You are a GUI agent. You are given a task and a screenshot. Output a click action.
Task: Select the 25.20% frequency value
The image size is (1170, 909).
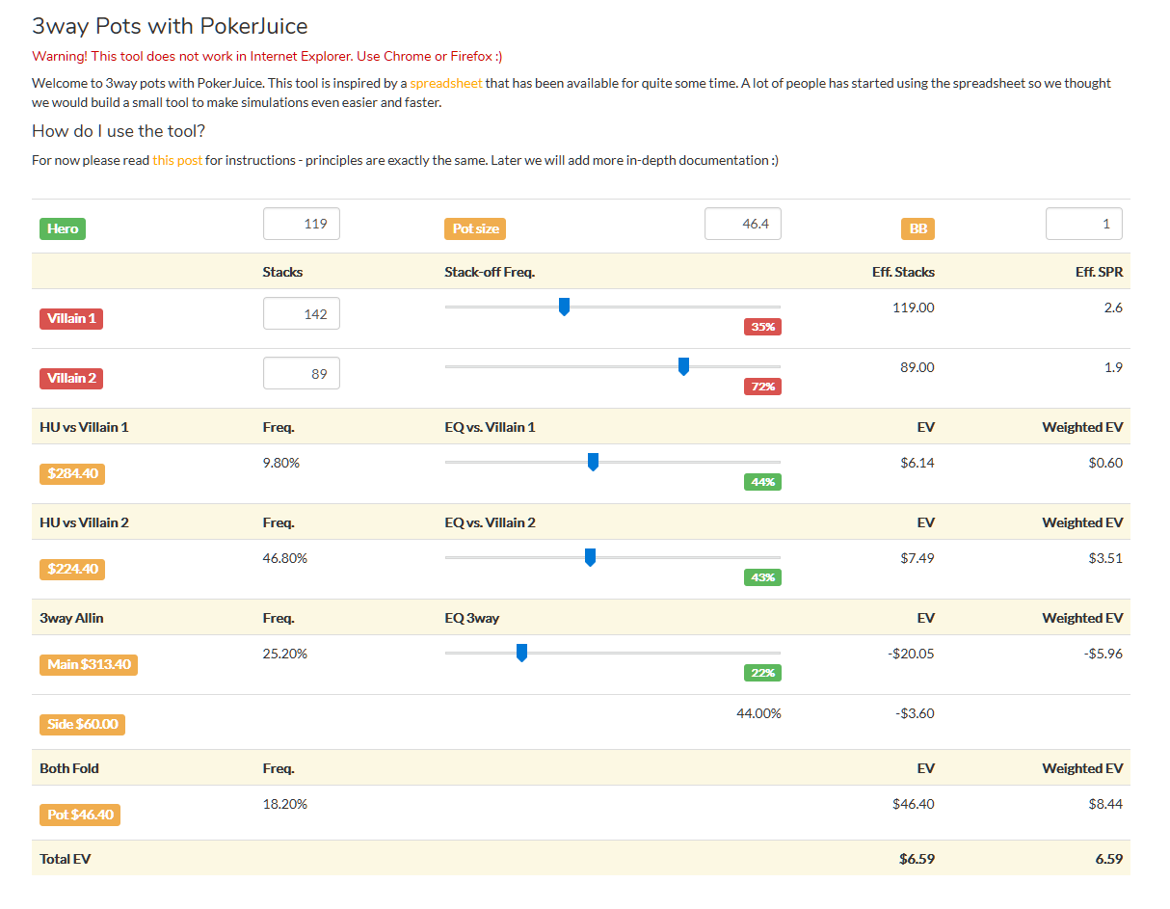[285, 654]
